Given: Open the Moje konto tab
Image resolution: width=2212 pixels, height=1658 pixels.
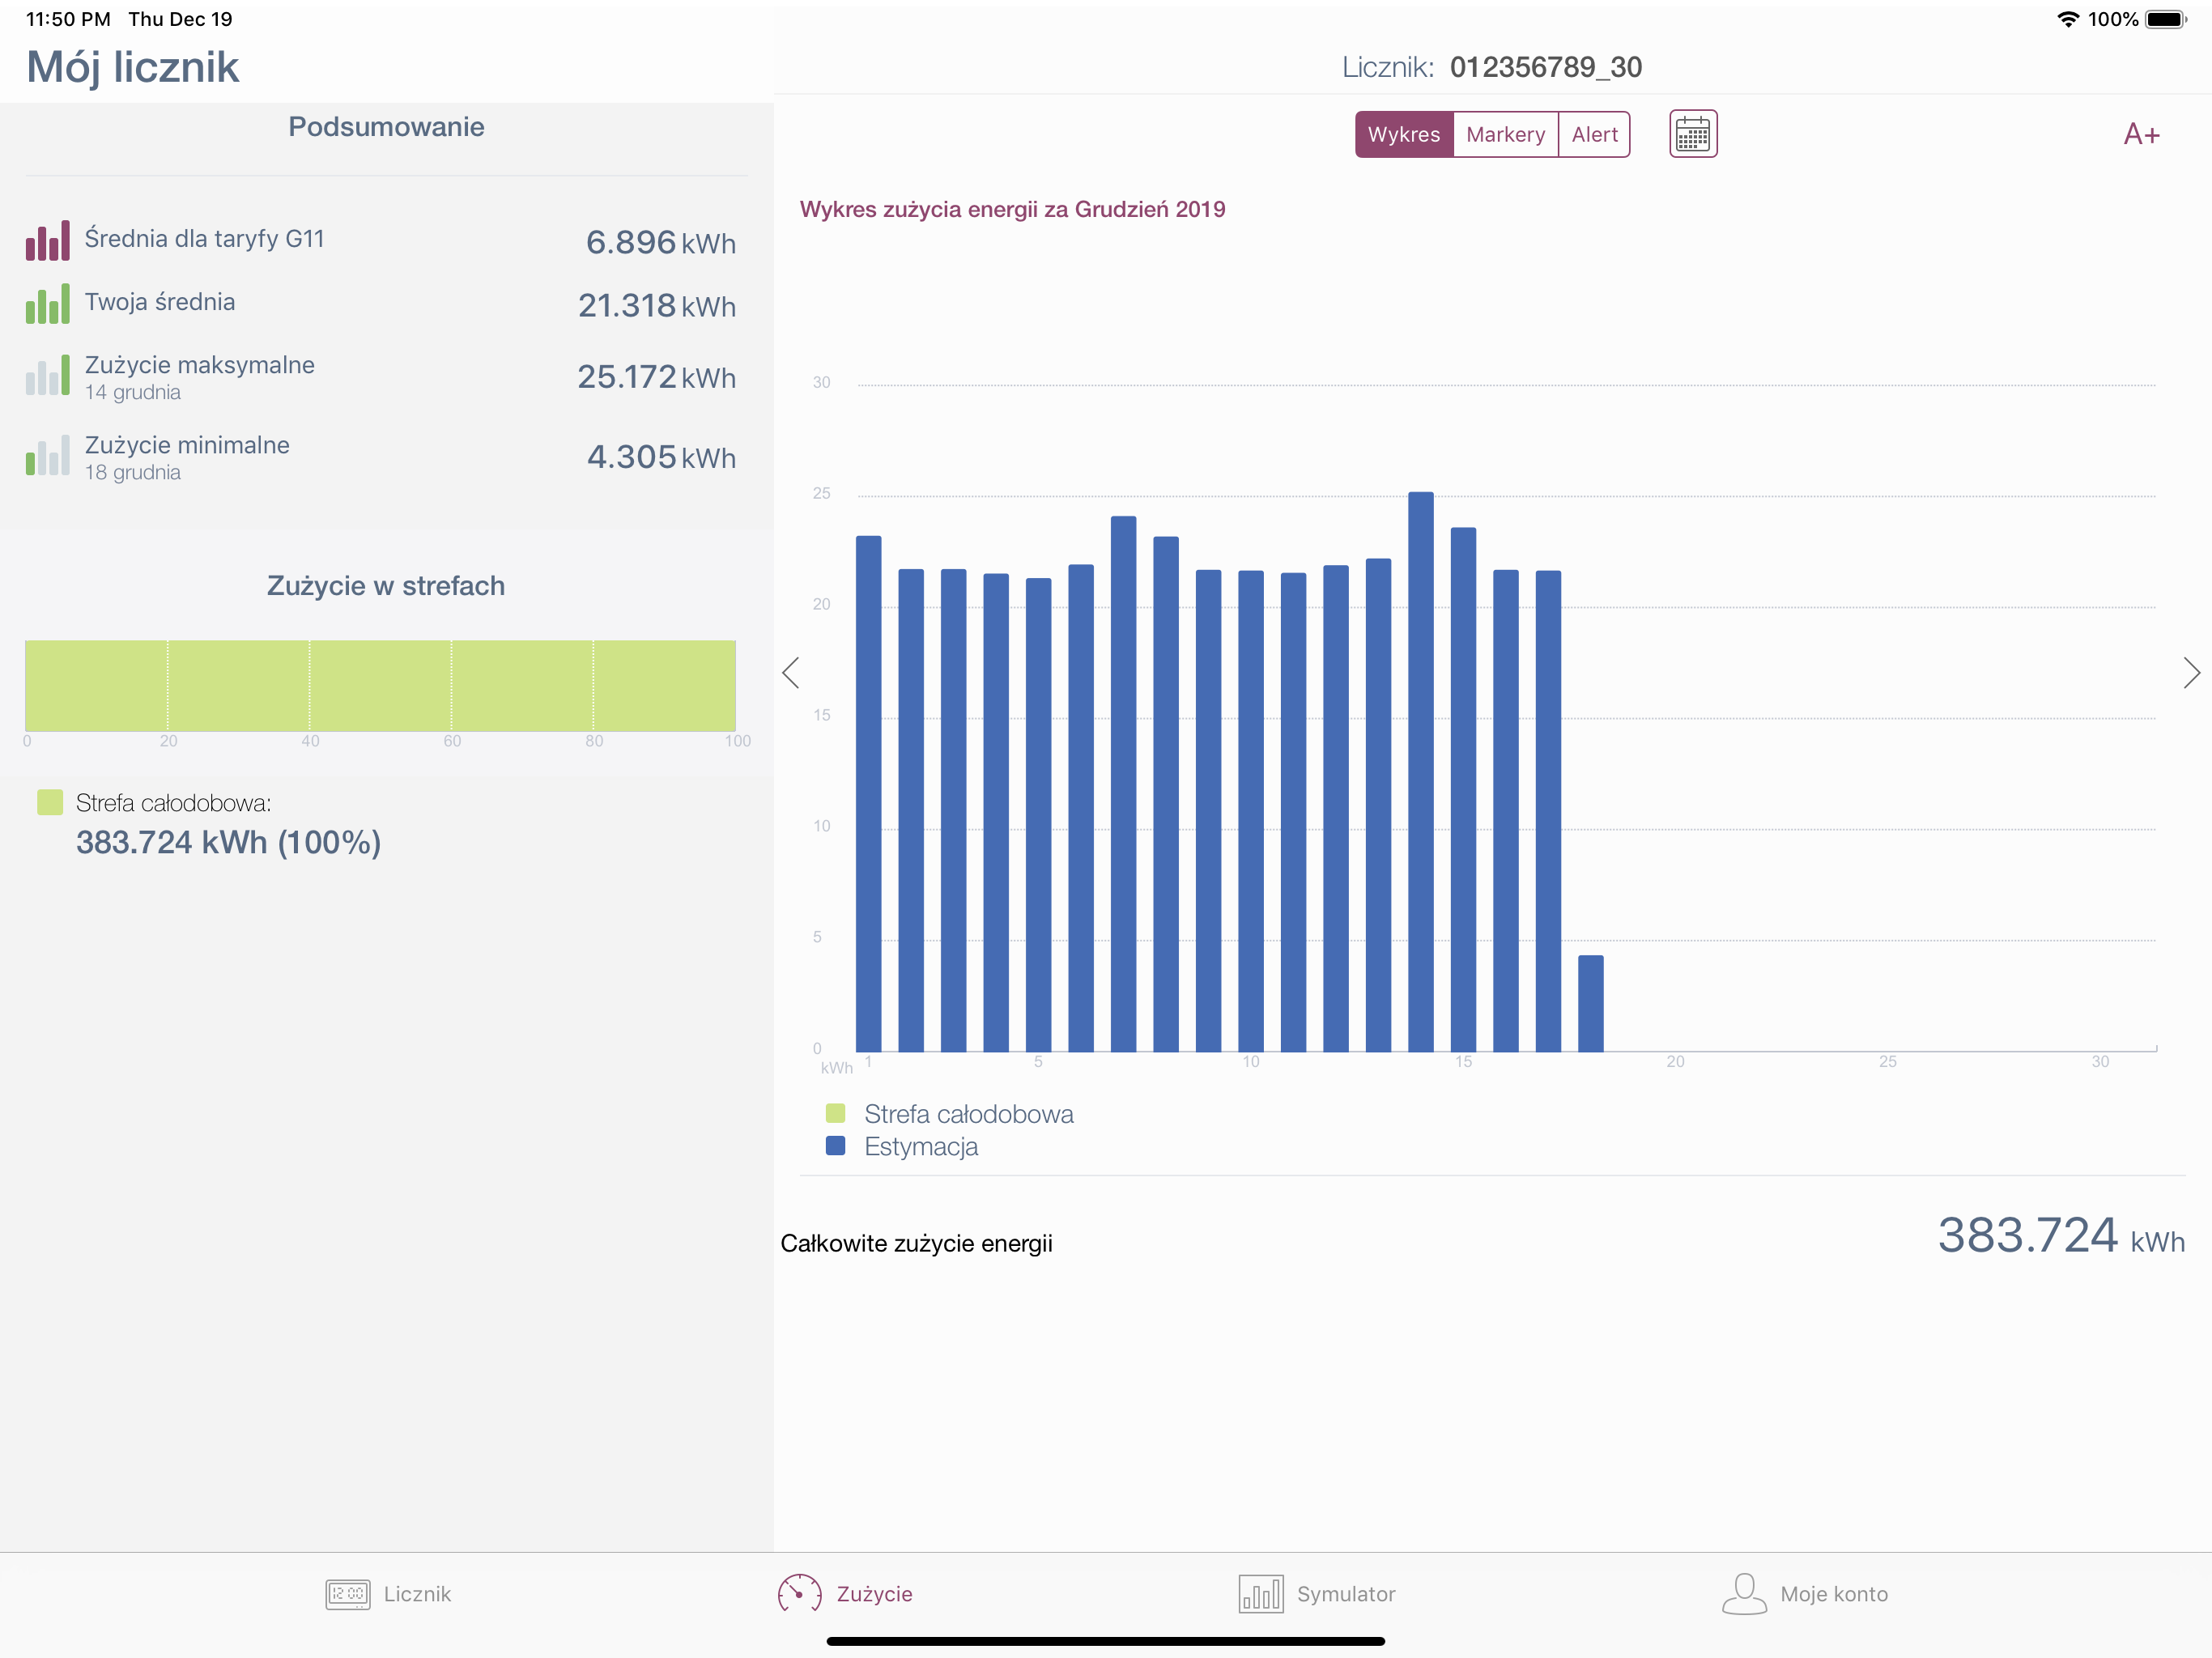Looking at the screenshot, I should [x=1805, y=1594].
